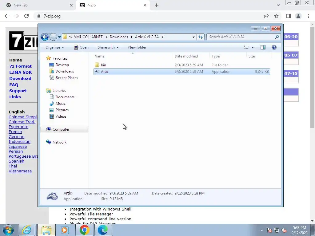
Task: Click the volume icon in system tray
Action: pos(284,230)
